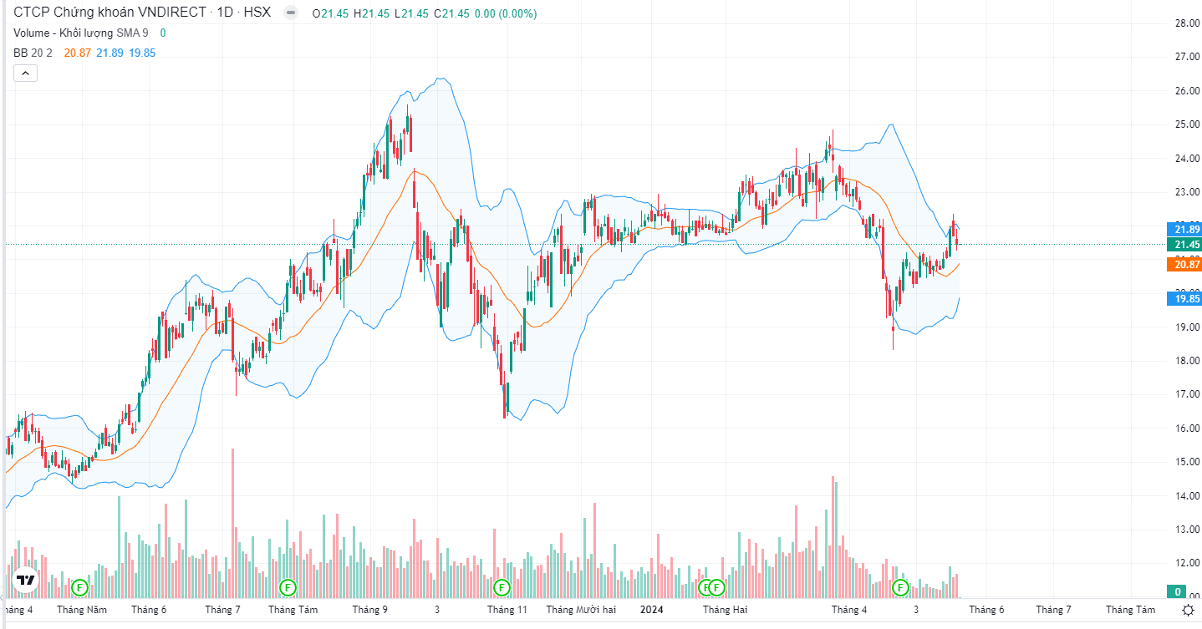Open the F event marker above label 3
This screenshot has height=629, width=1202.
pos(900,587)
